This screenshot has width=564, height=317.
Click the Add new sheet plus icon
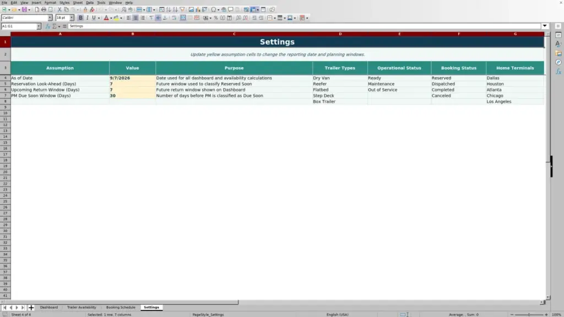click(31, 307)
